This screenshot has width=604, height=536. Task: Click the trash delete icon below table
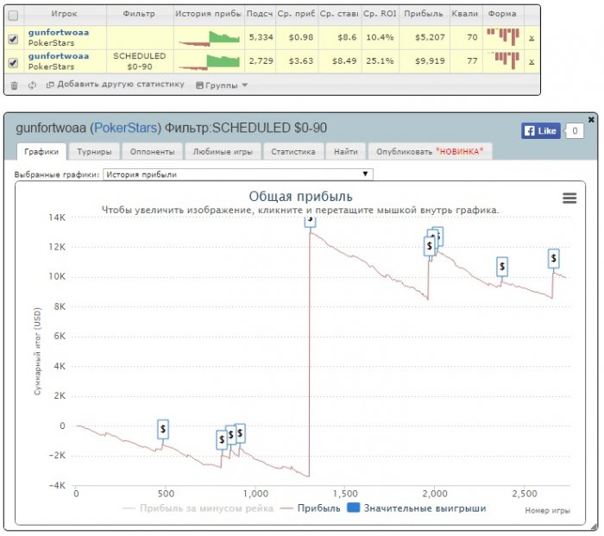coord(15,85)
